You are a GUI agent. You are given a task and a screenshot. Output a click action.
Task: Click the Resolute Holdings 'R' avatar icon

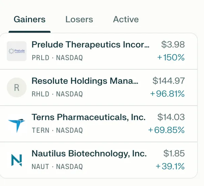tap(17, 88)
